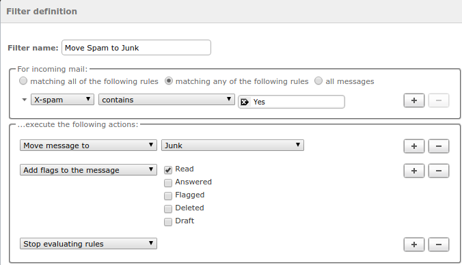This screenshot has height=265, width=462.
Task: Click the Filter name text field
Action: (136, 48)
